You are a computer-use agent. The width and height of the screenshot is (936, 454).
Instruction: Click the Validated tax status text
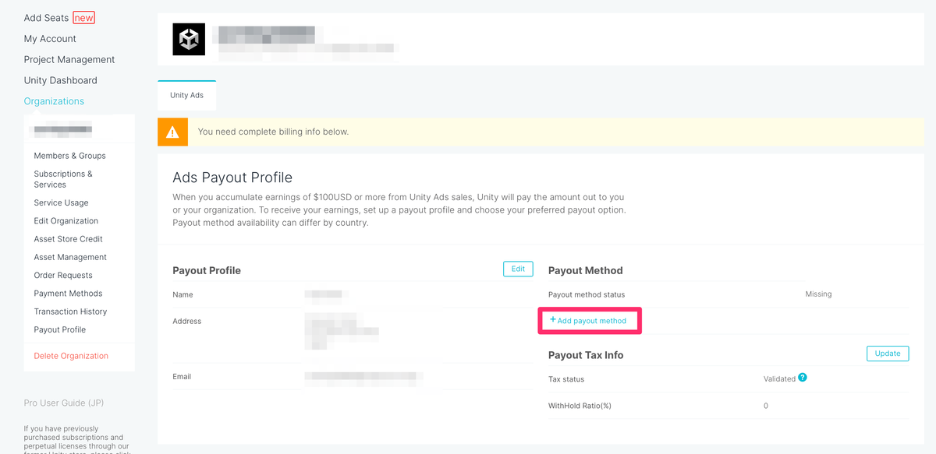779,378
